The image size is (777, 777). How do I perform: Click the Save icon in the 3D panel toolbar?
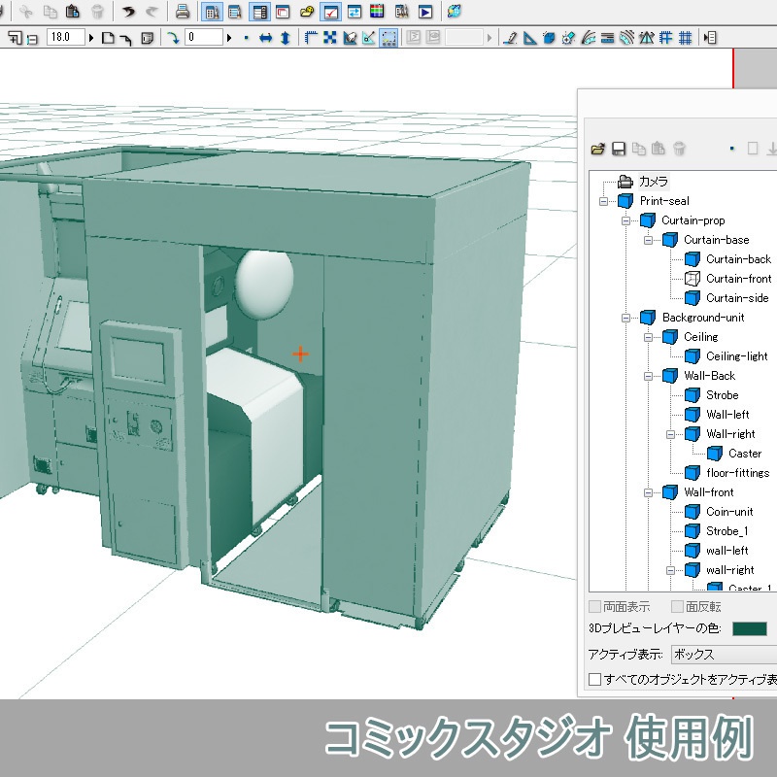tap(618, 149)
